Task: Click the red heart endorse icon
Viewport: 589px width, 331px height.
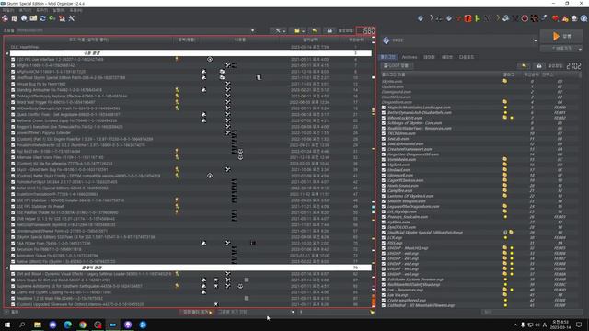Action: 555,18
